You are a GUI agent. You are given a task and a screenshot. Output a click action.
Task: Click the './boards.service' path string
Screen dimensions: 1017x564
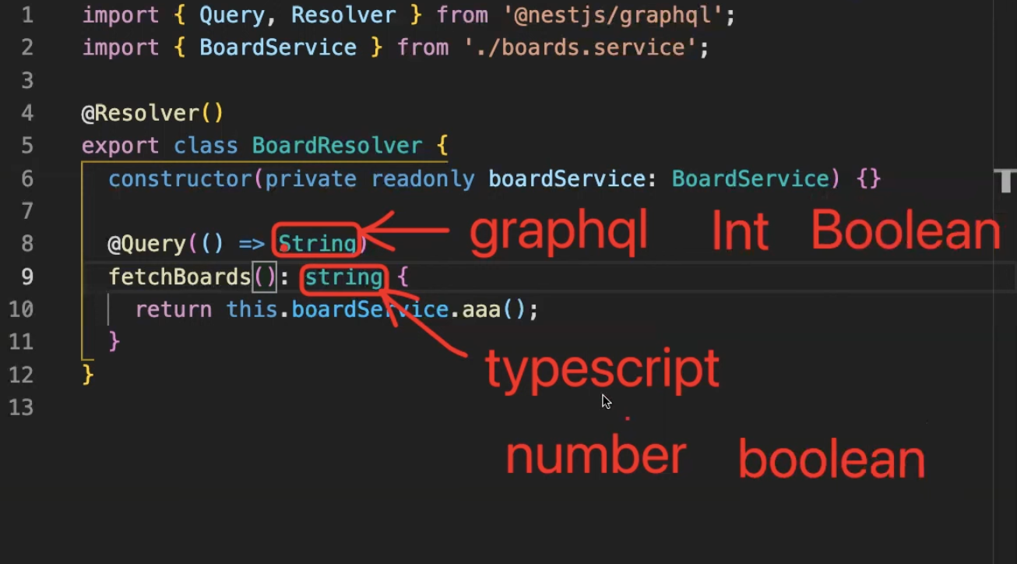click(x=580, y=48)
